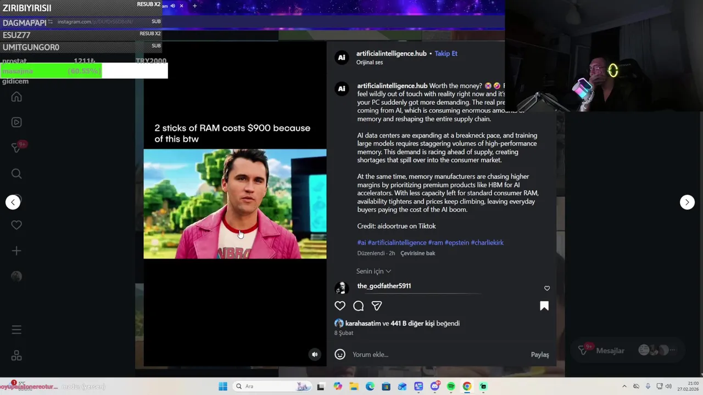Open the hamburger More menu in the sidebar
The width and height of the screenshot is (703, 395).
(x=16, y=330)
